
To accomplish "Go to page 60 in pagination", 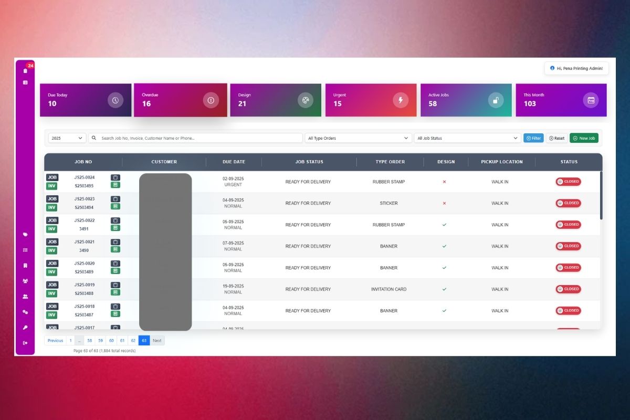I will click(x=111, y=341).
